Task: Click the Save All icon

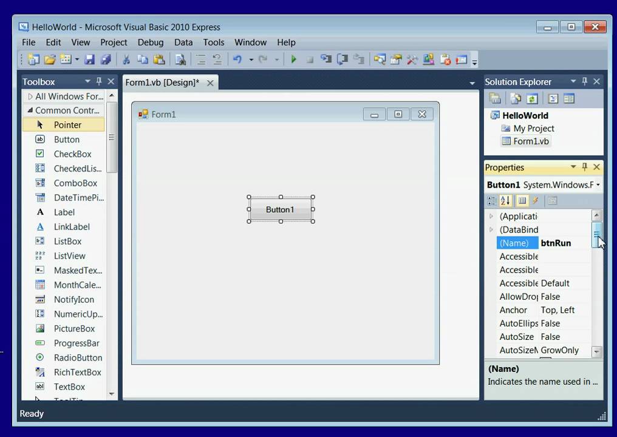Action: 106,59
